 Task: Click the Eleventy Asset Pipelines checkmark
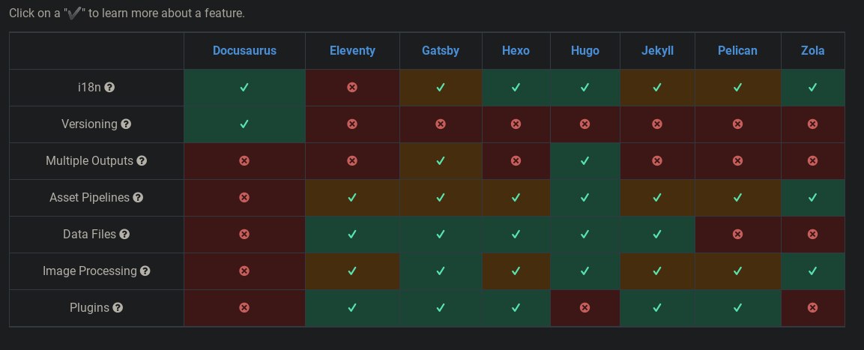tap(352, 197)
